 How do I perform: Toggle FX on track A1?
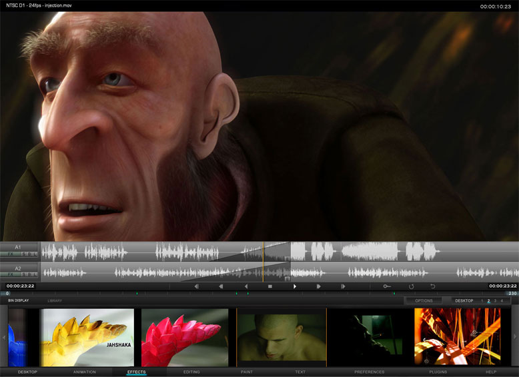click(11, 254)
